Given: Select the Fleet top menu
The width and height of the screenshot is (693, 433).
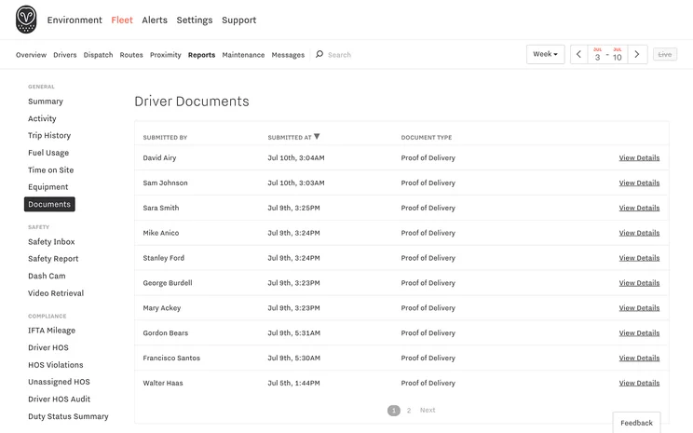Looking at the screenshot, I should click(x=122, y=20).
